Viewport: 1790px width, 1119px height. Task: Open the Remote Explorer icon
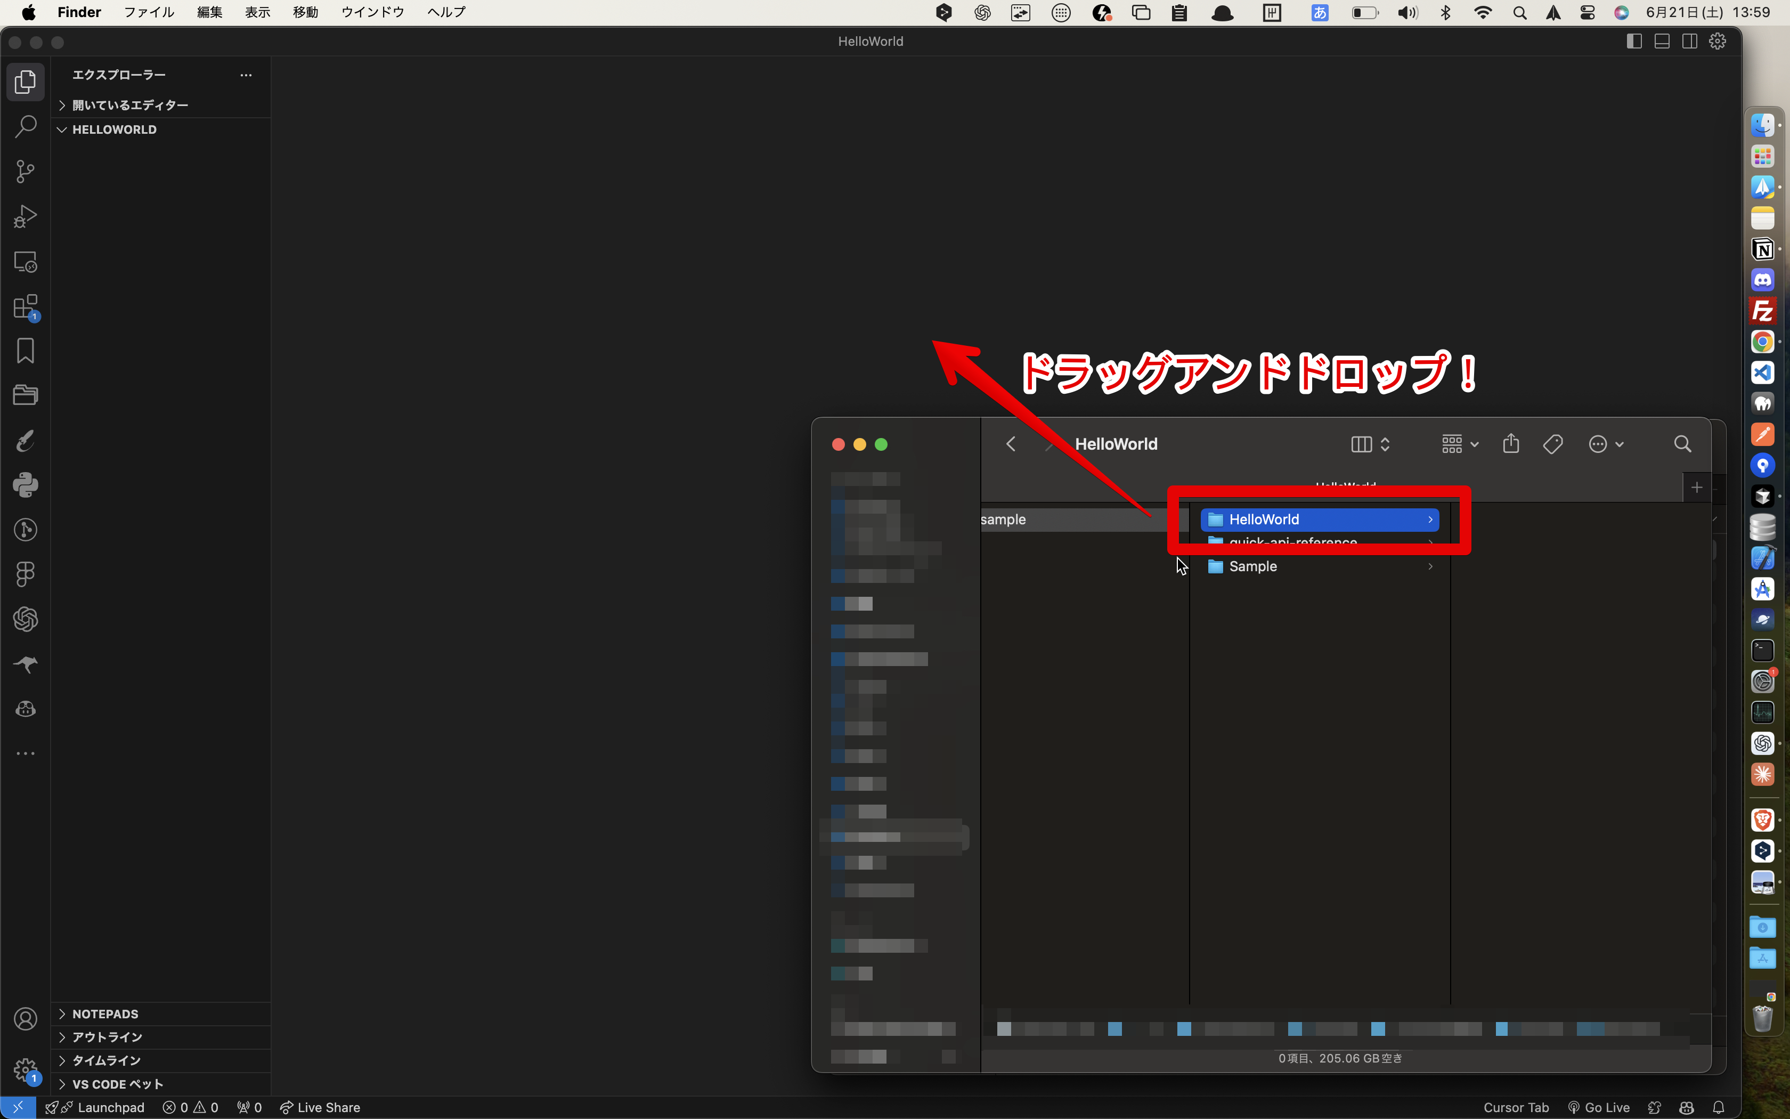[25, 262]
